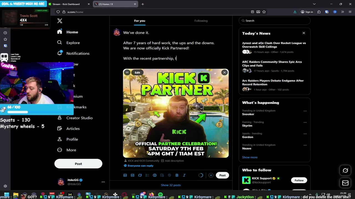The image size is (355, 199).
Task: Open the Jynxzi and xQc Clash news story
Action: tap(275, 48)
